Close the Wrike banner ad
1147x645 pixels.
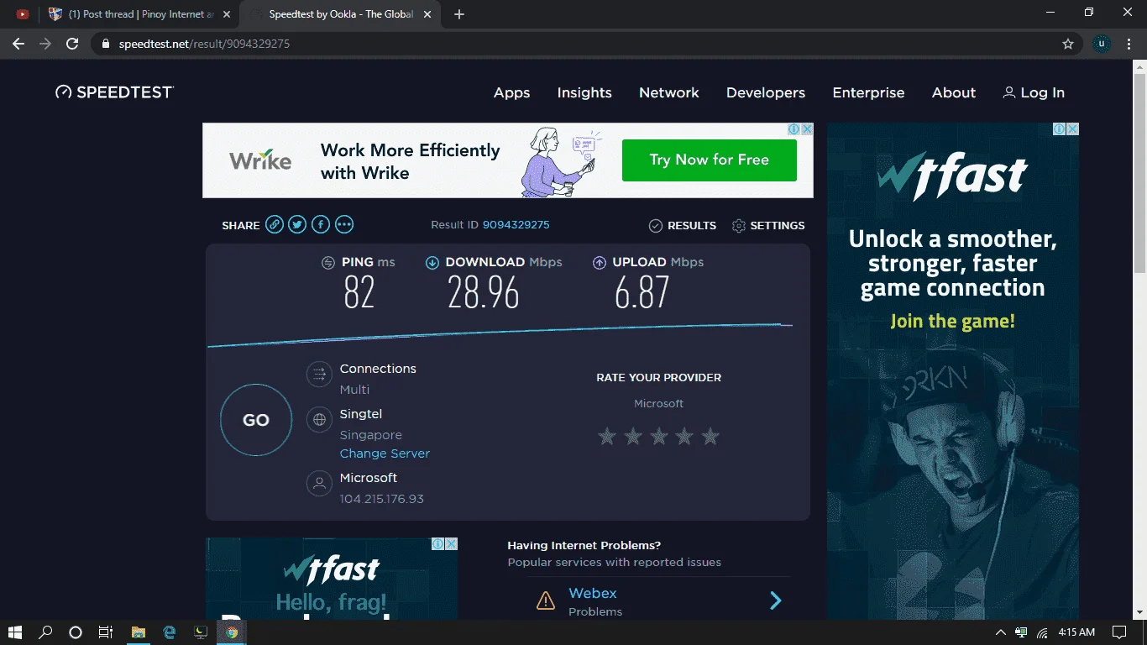pos(807,129)
